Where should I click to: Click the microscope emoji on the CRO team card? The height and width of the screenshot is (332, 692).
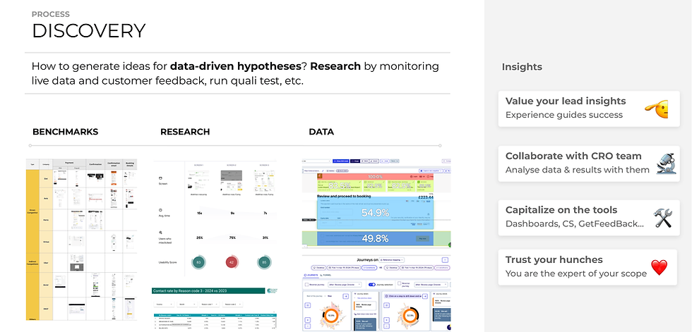(x=664, y=164)
